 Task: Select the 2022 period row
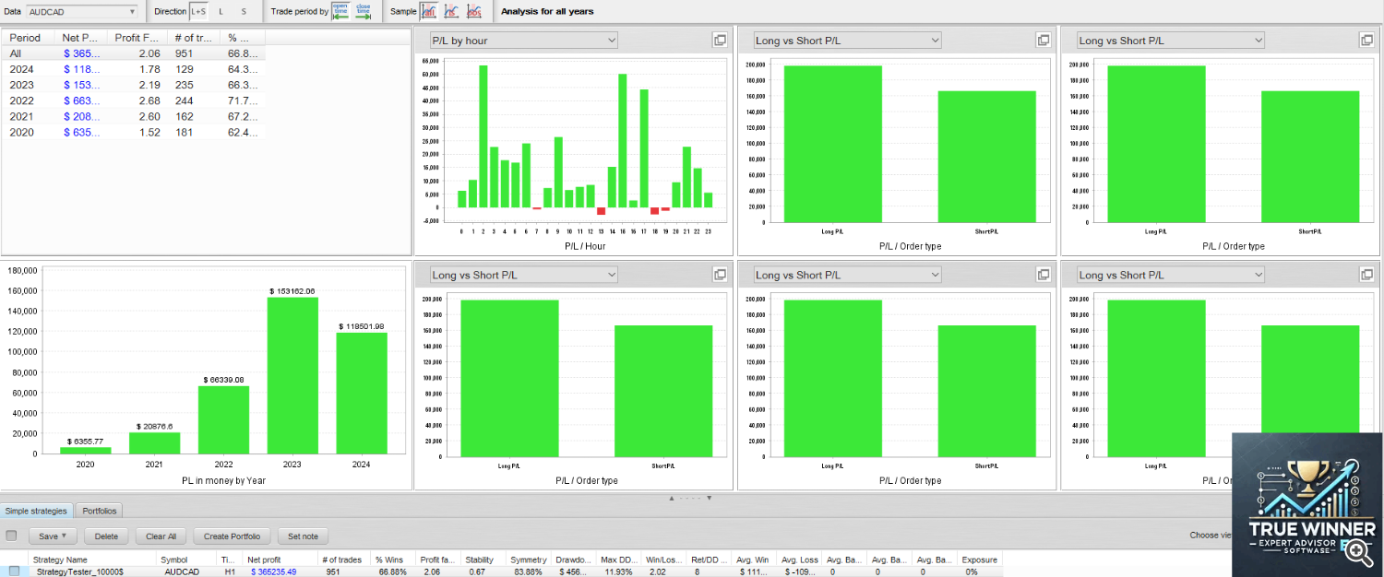click(x=25, y=100)
